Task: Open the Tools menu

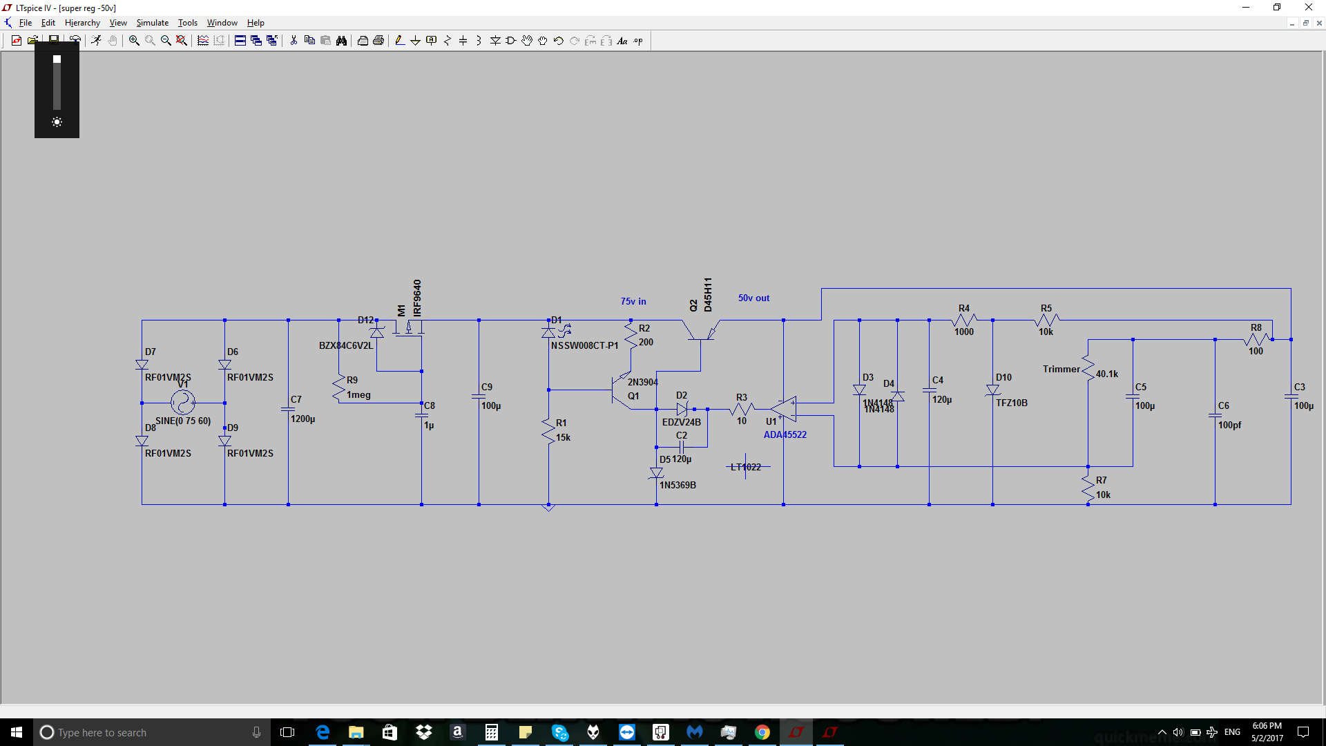Action: (x=188, y=23)
